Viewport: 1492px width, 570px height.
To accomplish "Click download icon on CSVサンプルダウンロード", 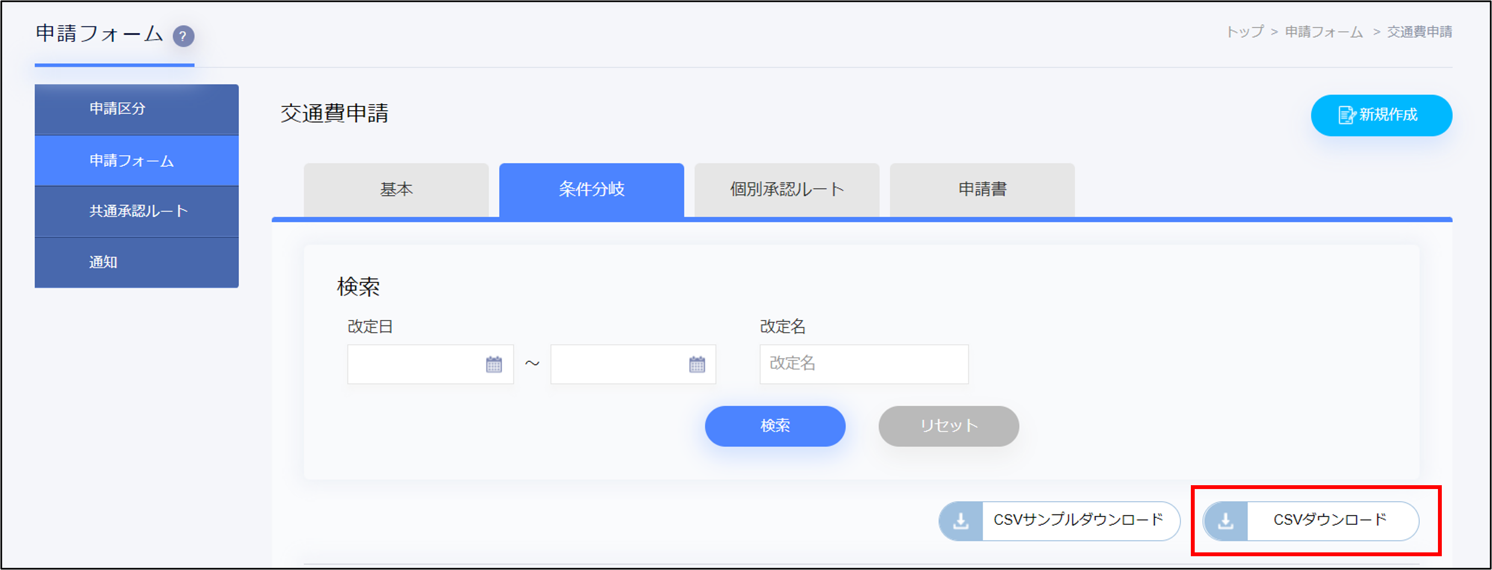I will tap(961, 522).
